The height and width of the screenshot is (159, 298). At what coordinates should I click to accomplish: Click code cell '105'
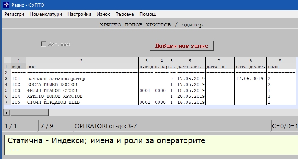tap(19, 102)
